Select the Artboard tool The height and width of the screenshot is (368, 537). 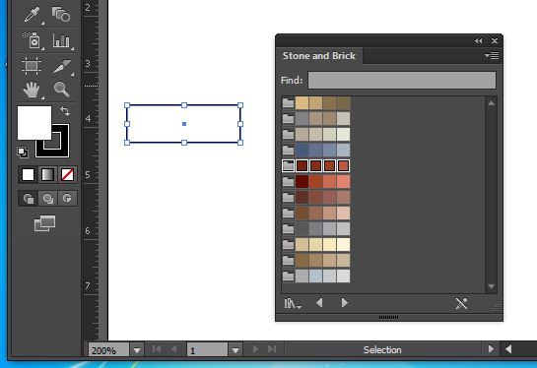click(x=32, y=65)
